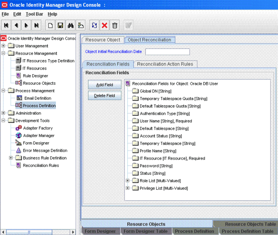Open IT Resources Type Definition icon
This screenshot has height=235, width=278.
18,61
